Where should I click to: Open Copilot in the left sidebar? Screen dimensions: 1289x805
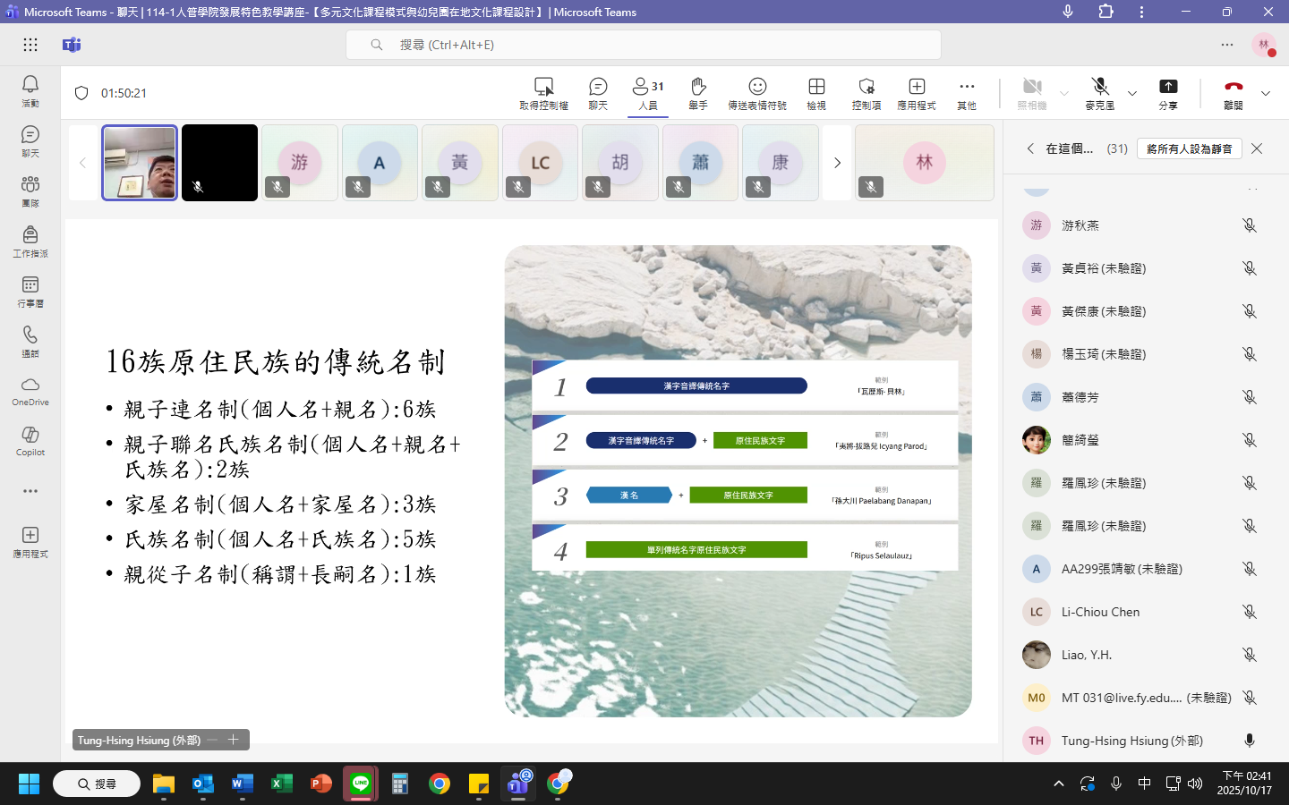tap(30, 440)
